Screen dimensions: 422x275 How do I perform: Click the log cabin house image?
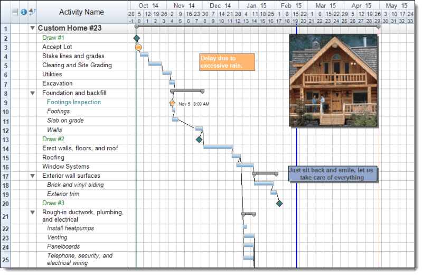point(333,80)
